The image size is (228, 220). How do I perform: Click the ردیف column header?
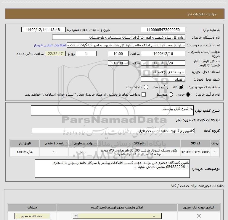(215, 143)
